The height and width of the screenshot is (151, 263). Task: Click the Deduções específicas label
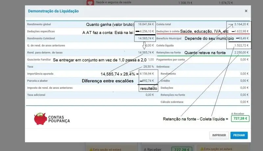coord(41,31)
